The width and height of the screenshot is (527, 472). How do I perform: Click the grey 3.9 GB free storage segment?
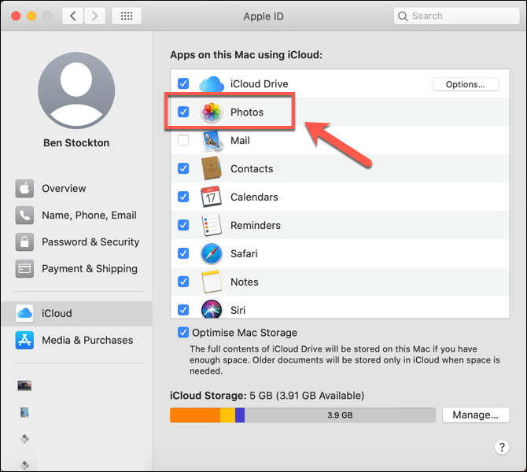tap(340, 415)
